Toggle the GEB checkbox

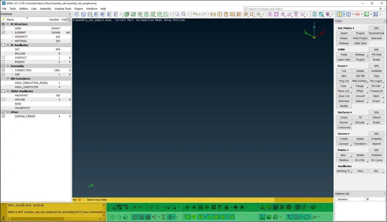click(3, 74)
